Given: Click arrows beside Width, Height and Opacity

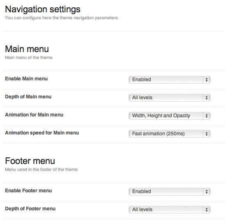Looking at the screenshot, I should pos(207,116).
